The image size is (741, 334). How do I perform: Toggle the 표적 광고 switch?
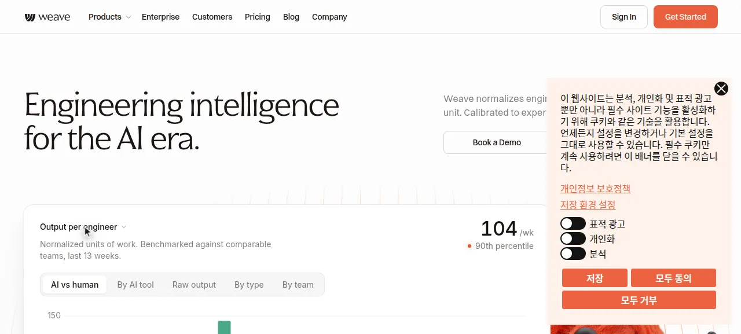(573, 223)
